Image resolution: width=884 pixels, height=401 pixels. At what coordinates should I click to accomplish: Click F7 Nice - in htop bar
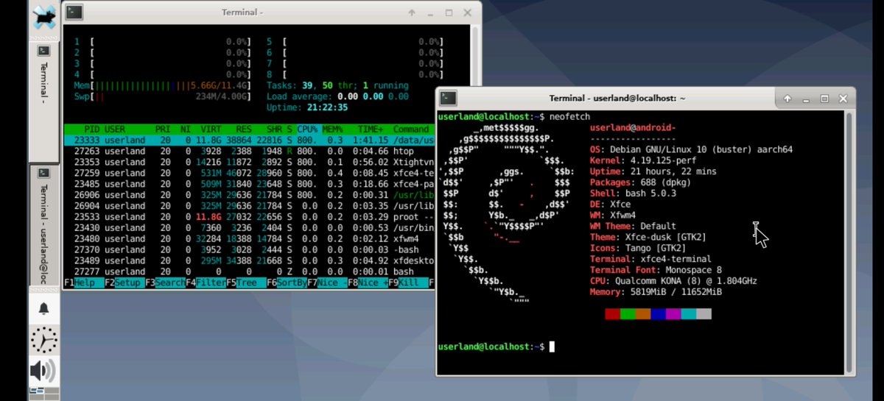[327, 283]
